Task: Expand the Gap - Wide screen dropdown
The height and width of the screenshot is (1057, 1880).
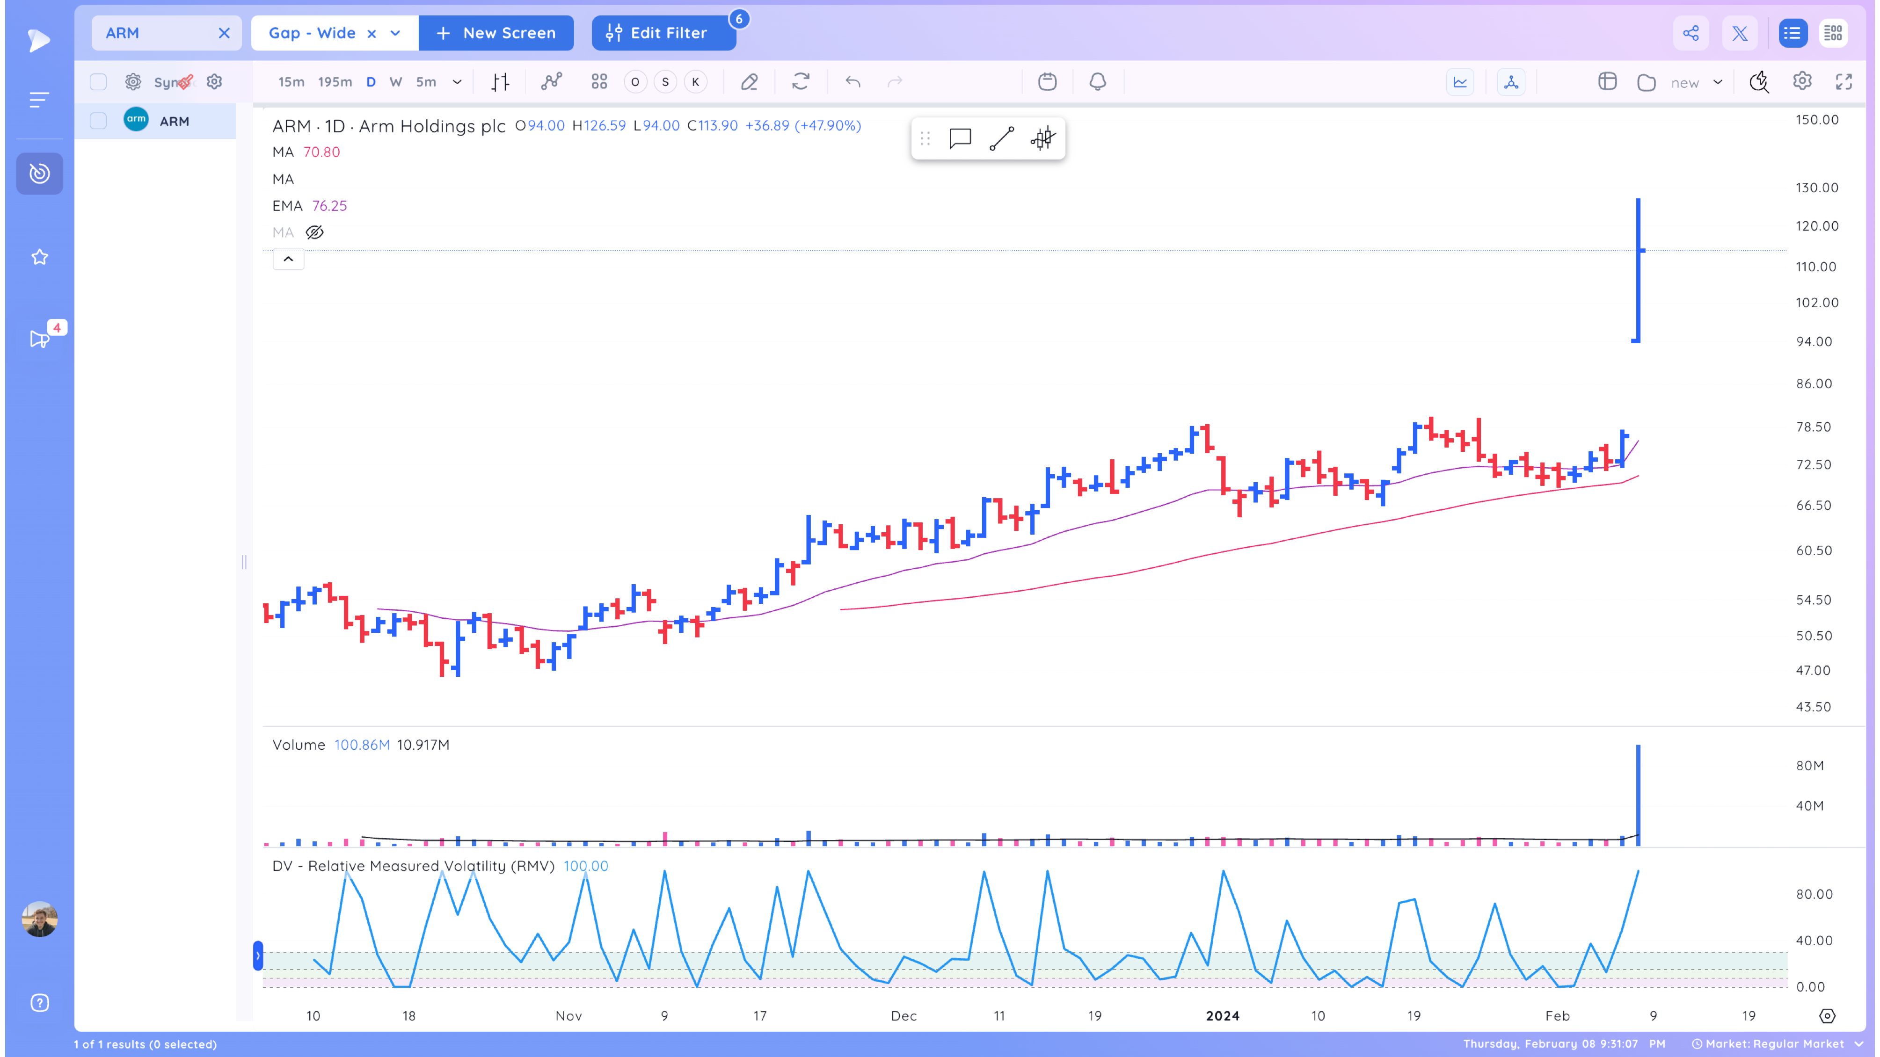Action: [x=395, y=33]
